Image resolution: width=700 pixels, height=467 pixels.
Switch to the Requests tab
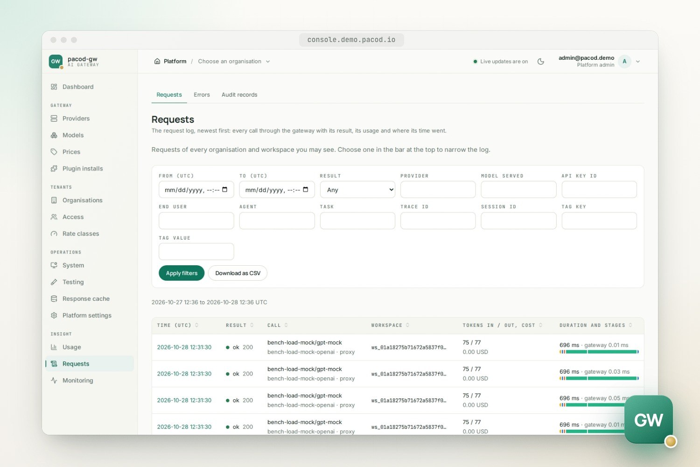tap(169, 95)
